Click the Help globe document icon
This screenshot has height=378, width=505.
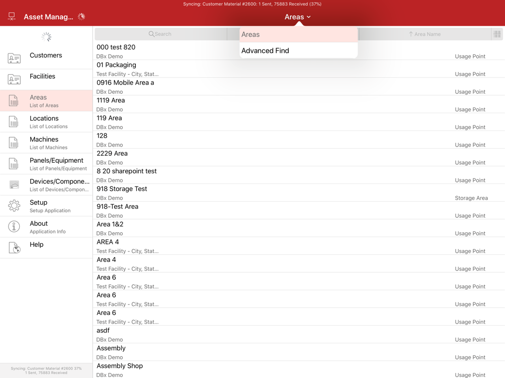point(14,248)
